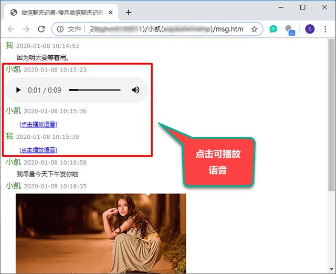Open the purple profile avatar
336x274 pixels.
tap(310, 29)
